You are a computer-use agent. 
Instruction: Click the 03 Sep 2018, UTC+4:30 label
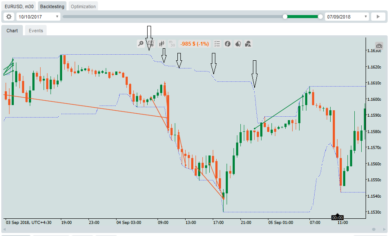[x=29, y=223]
